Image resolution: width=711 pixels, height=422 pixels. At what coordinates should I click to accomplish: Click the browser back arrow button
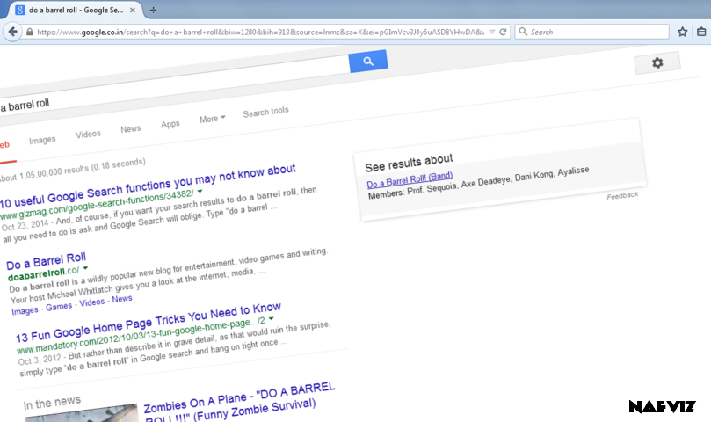click(12, 32)
